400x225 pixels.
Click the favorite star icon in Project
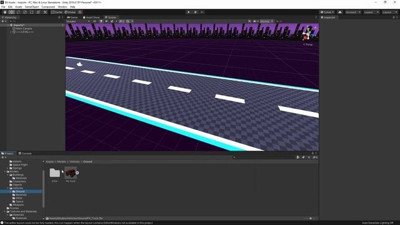(309, 157)
